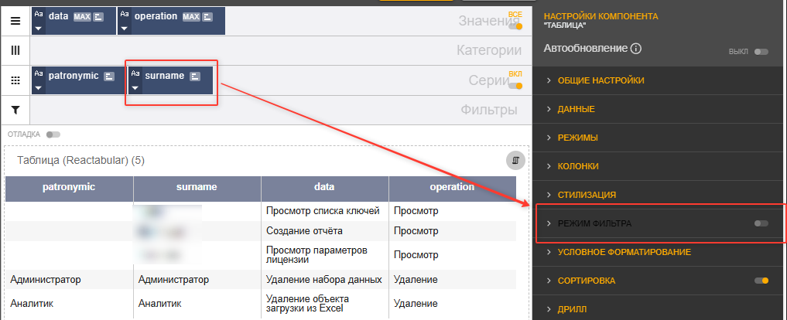Open the dropdown arrow on operation chip

tap(125, 28)
